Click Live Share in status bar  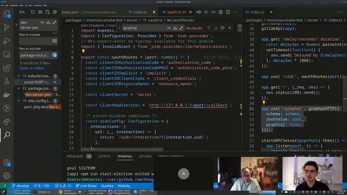click(86, 186)
